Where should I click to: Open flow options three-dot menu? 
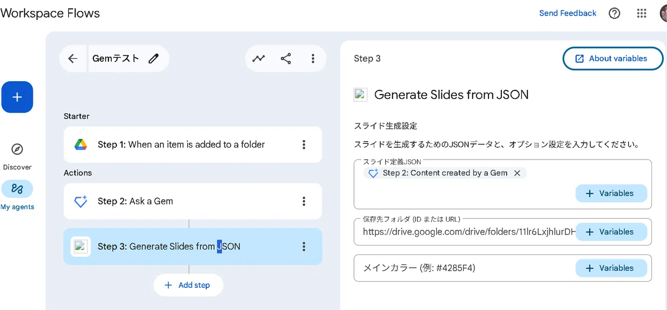(x=313, y=58)
